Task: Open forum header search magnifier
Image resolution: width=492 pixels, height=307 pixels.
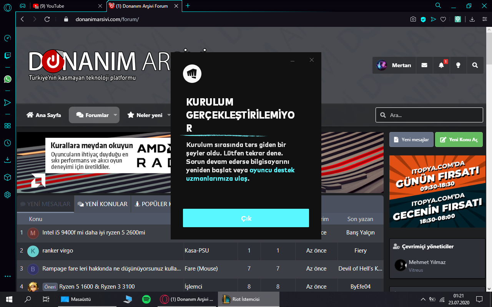Action: pyautogui.click(x=475, y=65)
